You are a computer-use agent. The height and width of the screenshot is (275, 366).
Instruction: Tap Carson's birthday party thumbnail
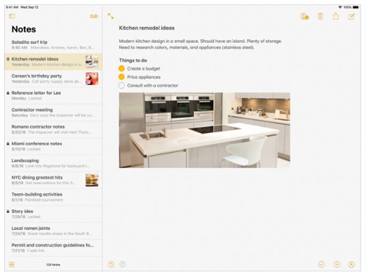pyautogui.click(x=92, y=79)
